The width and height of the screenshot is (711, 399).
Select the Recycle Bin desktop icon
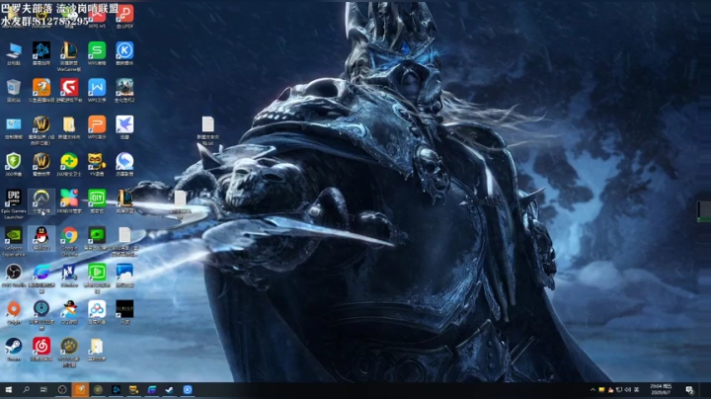coord(14,90)
